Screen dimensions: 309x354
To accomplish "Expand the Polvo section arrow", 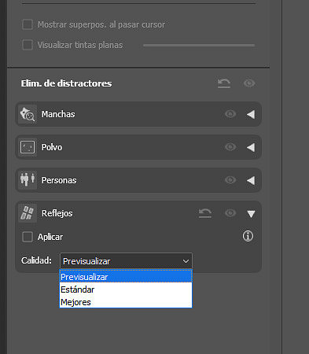I will pyautogui.click(x=251, y=147).
